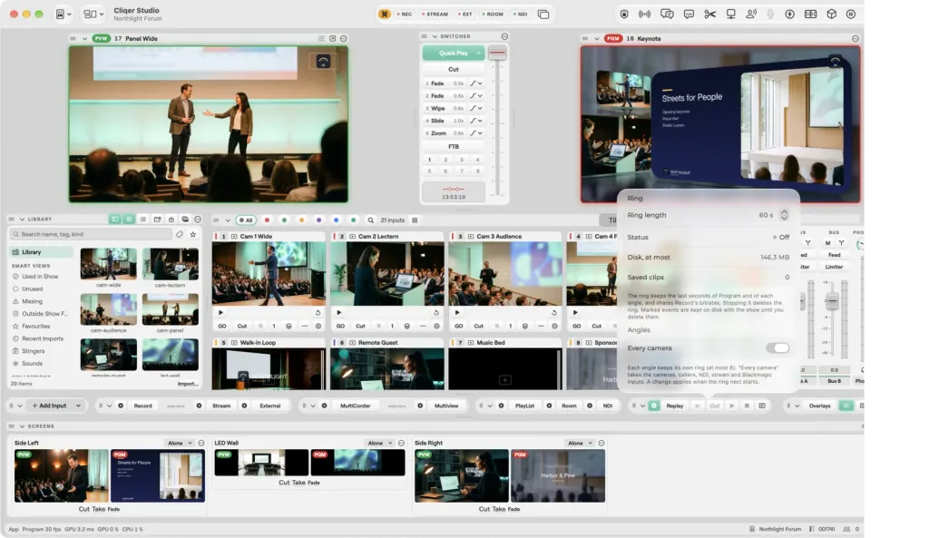Expand Add Input dropdown arrow
Viewport: 929px width, 538px height.
click(78, 406)
